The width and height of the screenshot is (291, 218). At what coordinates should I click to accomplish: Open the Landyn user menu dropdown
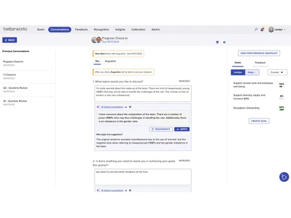pyautogui.click(x=280, y=30)
